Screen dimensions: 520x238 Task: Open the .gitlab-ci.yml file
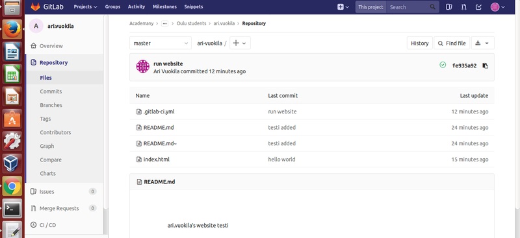tap(159, 112)
